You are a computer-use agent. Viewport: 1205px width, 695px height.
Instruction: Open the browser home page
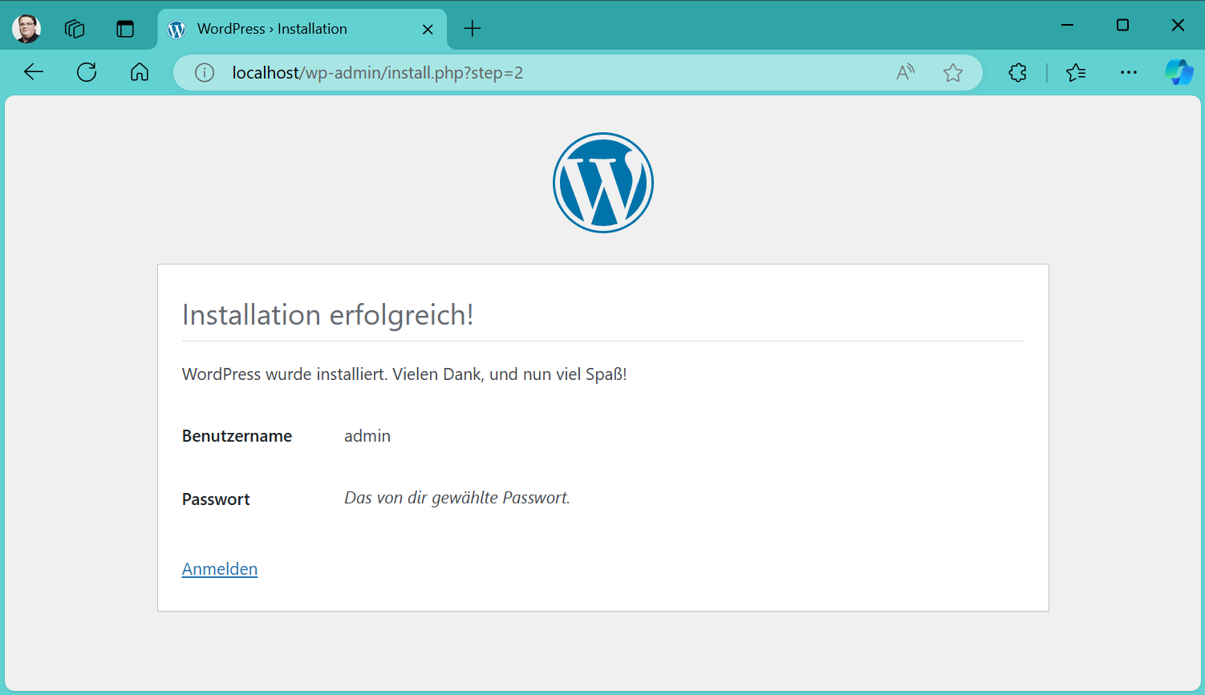pos(140,72)
